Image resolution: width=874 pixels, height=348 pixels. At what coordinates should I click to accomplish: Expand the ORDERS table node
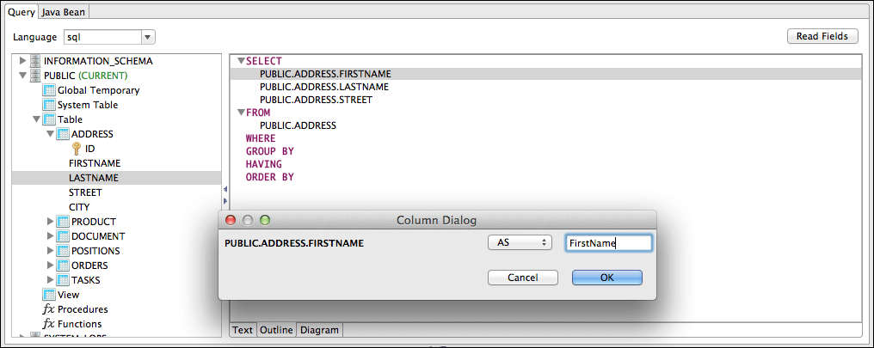(x=51, y=265)
